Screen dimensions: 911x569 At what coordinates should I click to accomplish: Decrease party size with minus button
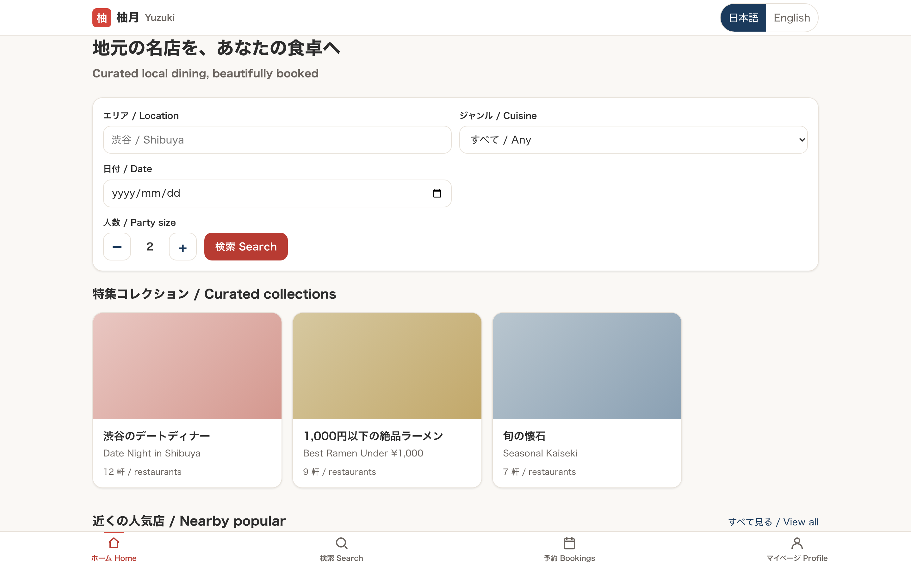point(117,247)
